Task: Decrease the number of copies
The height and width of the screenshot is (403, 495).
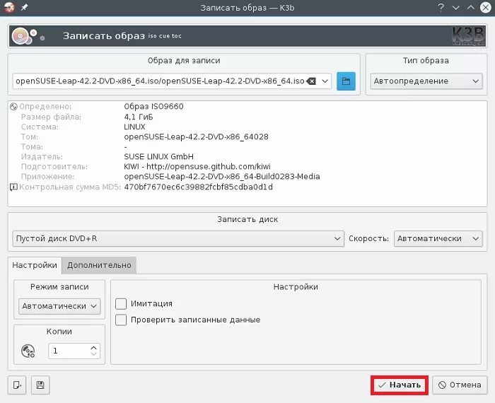Action: coord(93,354)
